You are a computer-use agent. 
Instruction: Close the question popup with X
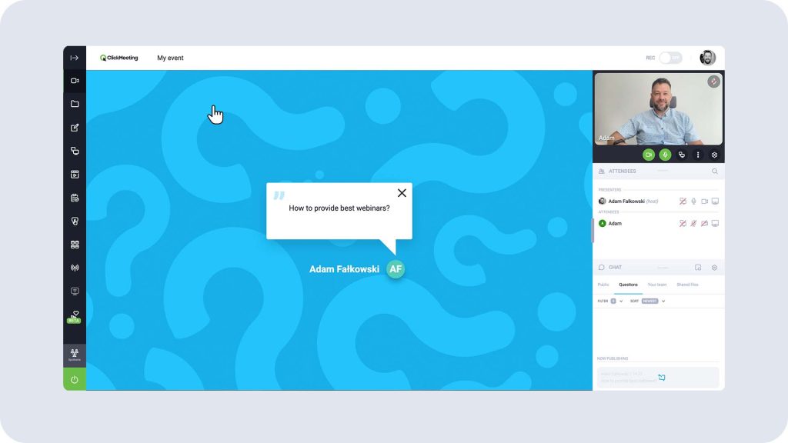pos(402,193)
